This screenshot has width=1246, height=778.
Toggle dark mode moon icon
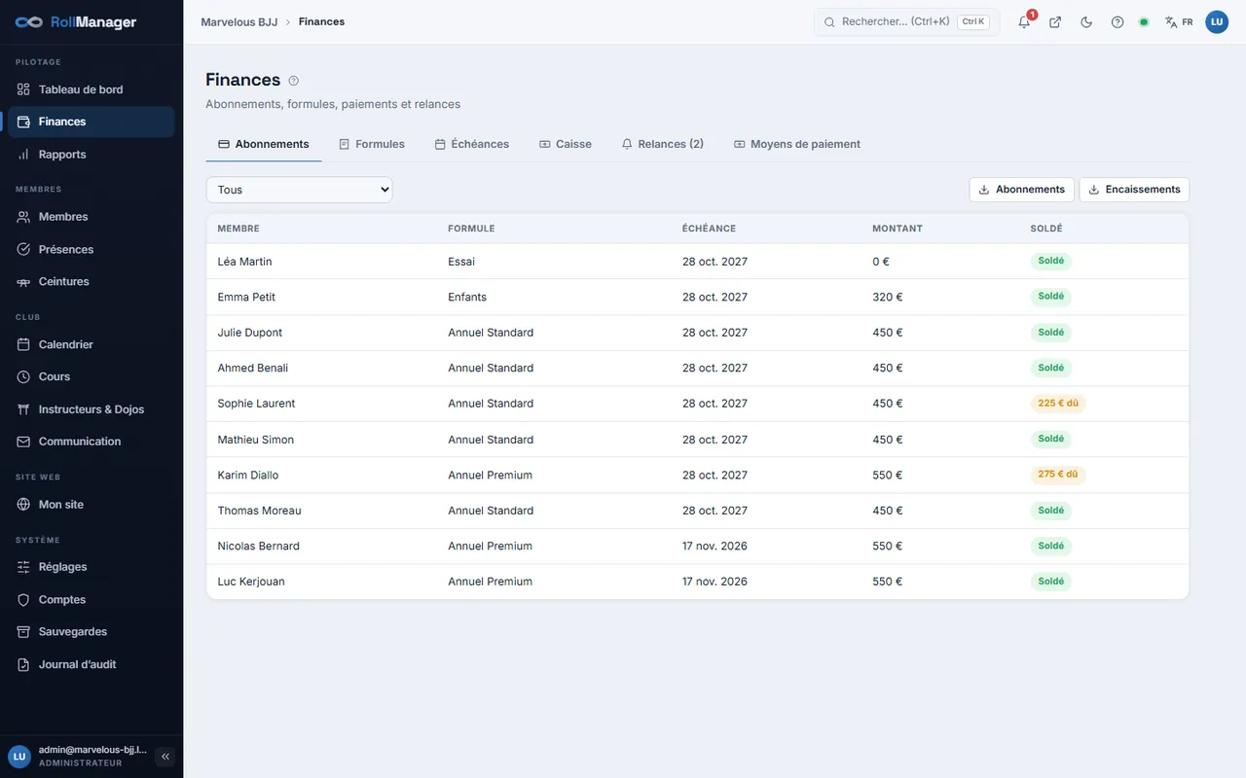(x=1086, y=22)
